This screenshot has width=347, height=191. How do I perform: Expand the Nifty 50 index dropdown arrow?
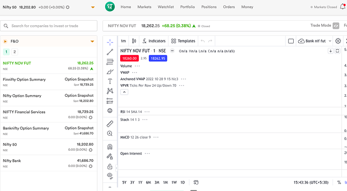[x=93, y=8]
